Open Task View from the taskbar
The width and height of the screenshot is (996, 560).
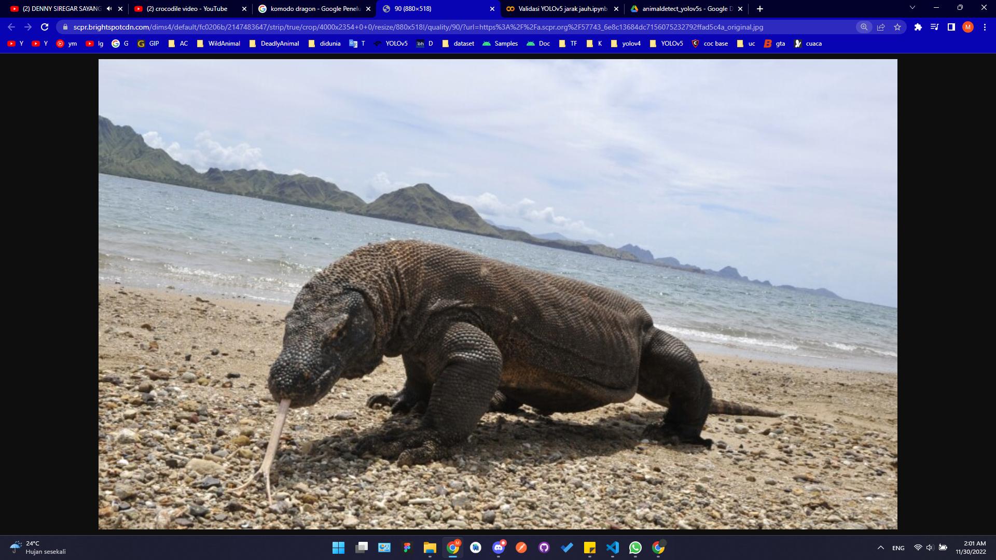pyautogui.click(x=362, y=548)
